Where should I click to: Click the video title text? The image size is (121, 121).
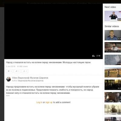[48, 62]
